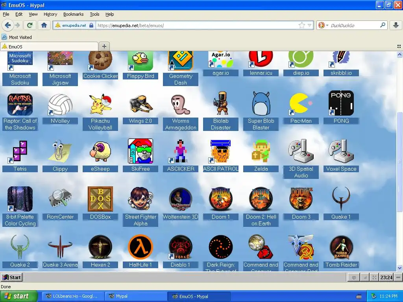Launch Clippy assistant icon

60,151
